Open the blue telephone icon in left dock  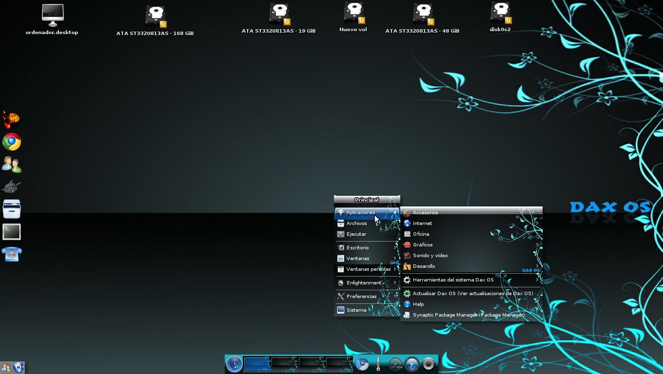click(x=12, y=254)
